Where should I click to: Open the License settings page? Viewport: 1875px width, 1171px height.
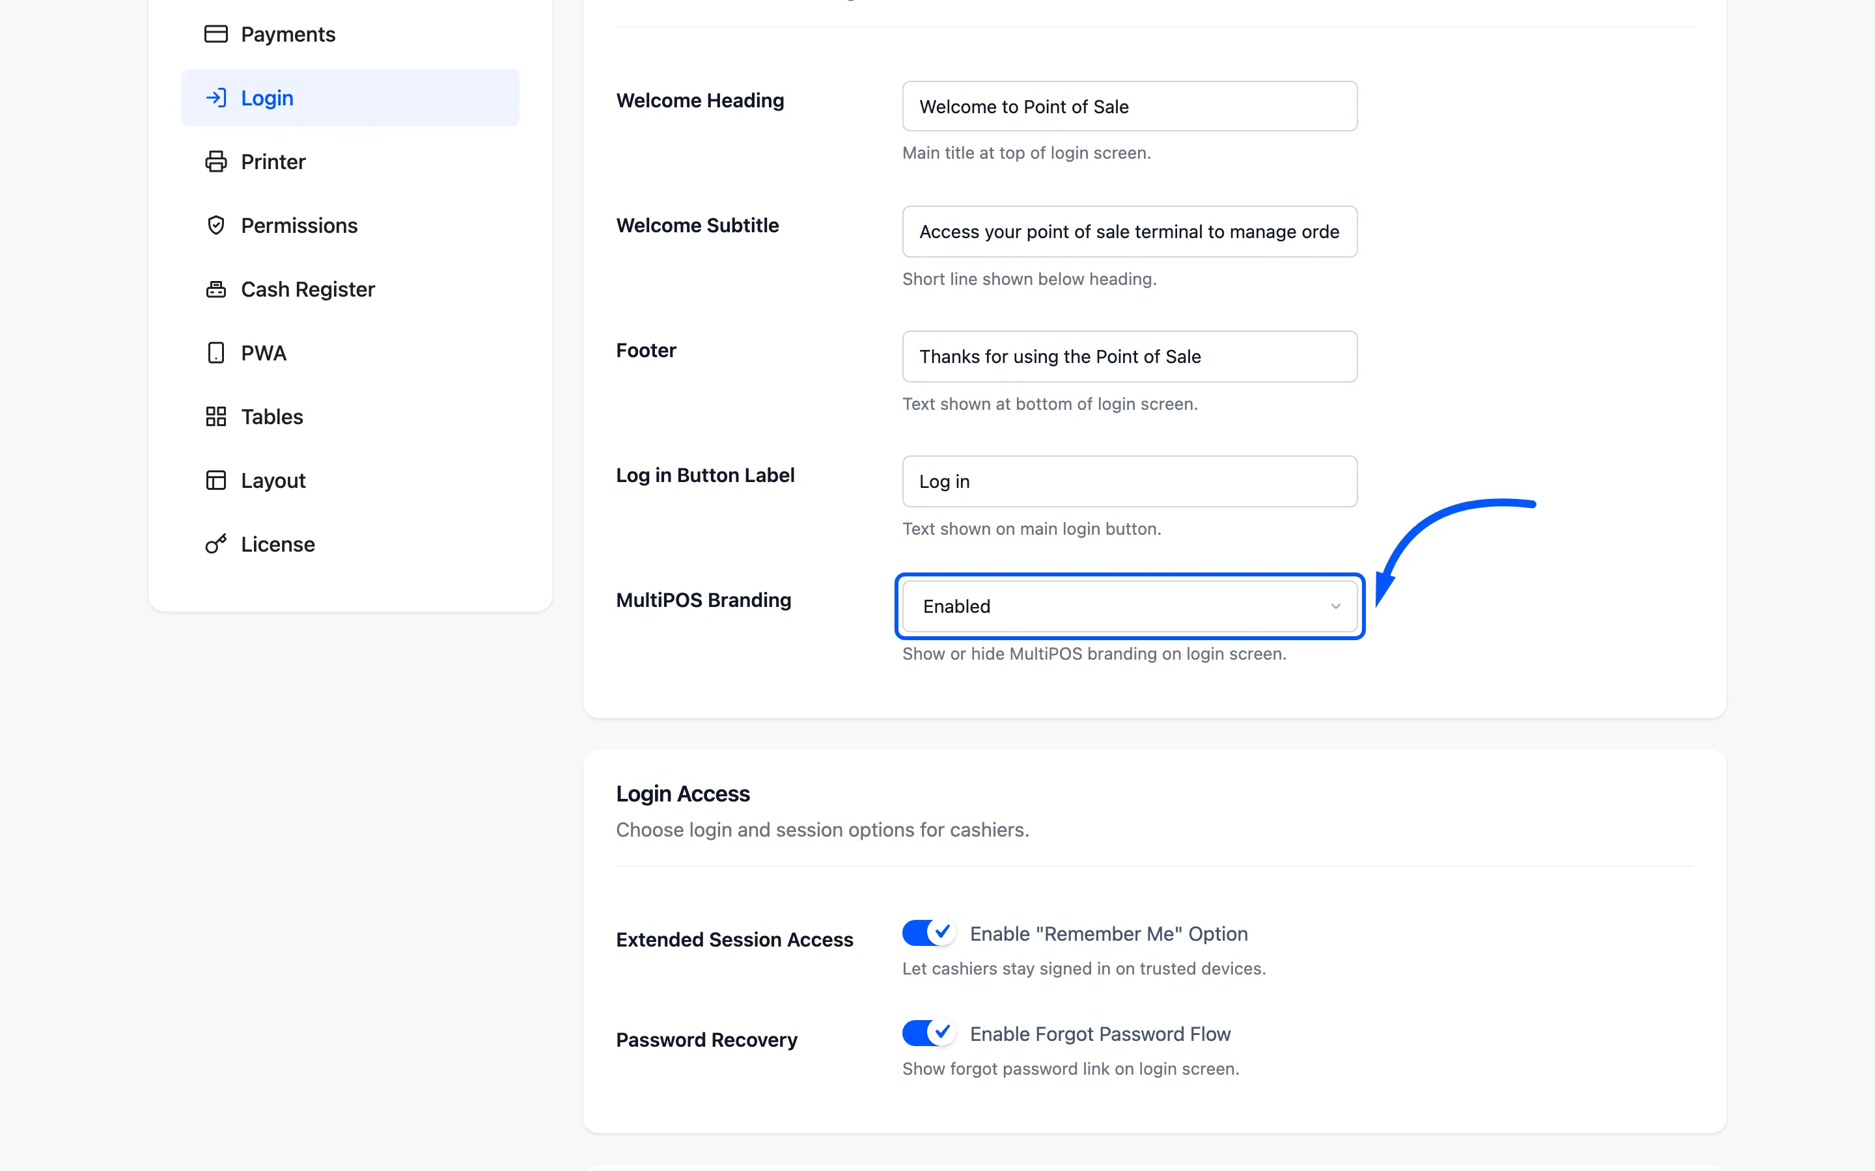(x=350, y=544)
